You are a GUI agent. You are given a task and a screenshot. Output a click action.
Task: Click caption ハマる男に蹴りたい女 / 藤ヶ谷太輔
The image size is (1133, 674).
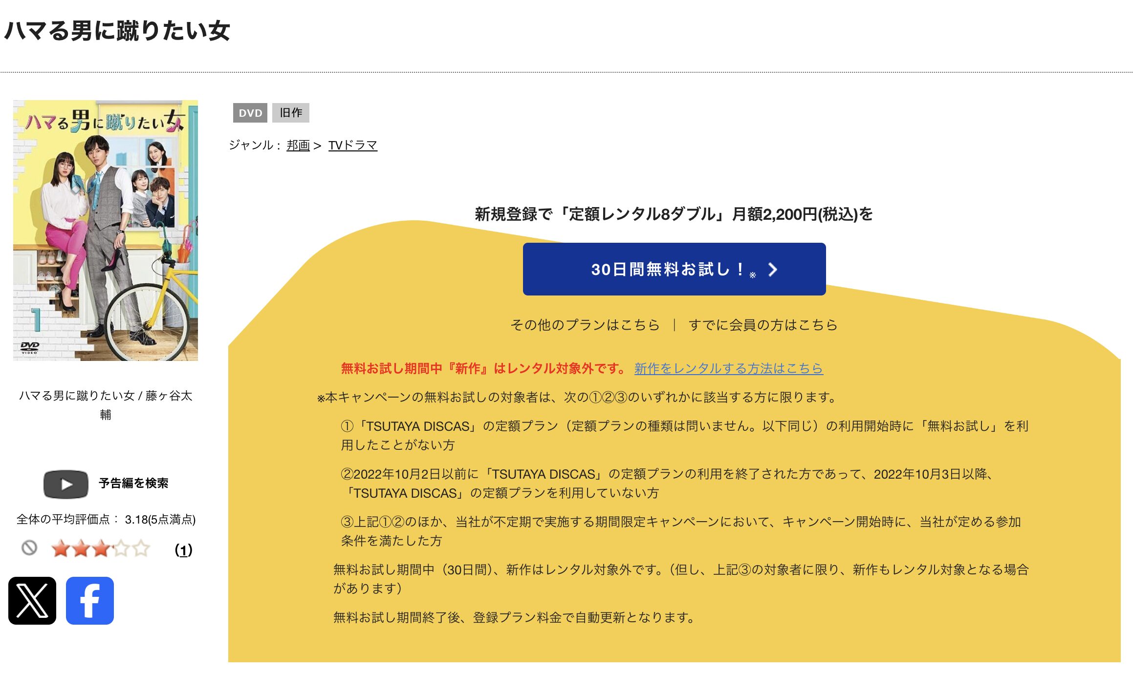(106, 405)
